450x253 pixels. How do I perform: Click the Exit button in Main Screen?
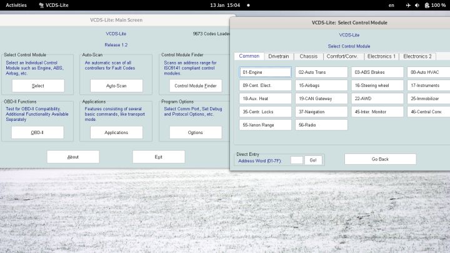click(x=158, y=157)
